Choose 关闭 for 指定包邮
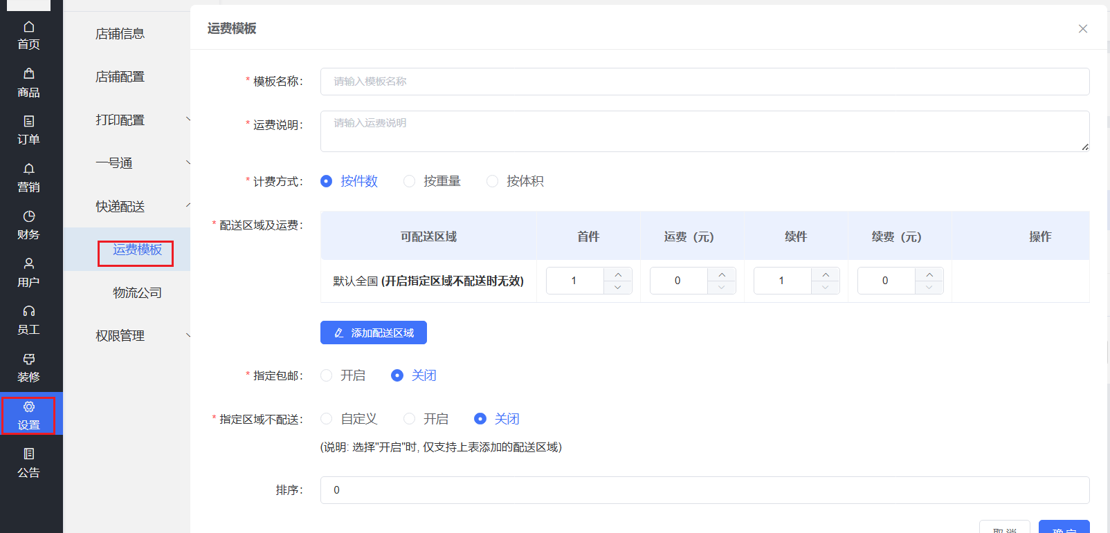This screenshot has width=1110, height=533. pos(414,375)
